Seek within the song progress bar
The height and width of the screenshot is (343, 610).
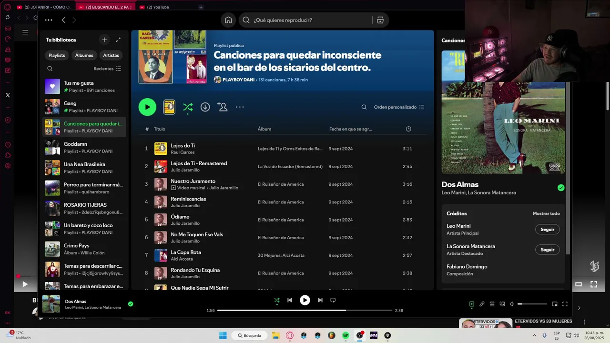305,311
